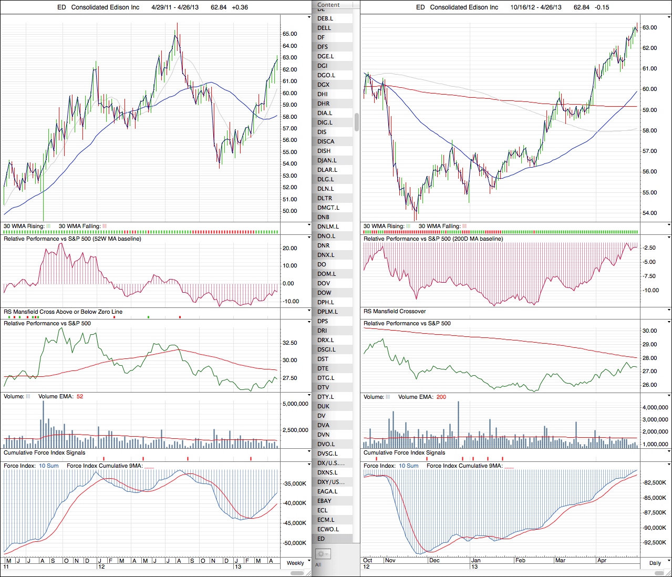Click the All filter label under list
The image size is (672, 577).
pos(318,565)
